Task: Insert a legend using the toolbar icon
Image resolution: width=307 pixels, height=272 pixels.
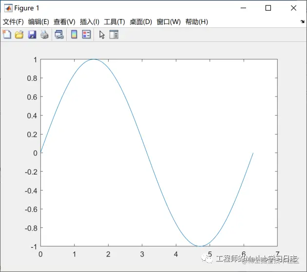Action: point(86,35)
